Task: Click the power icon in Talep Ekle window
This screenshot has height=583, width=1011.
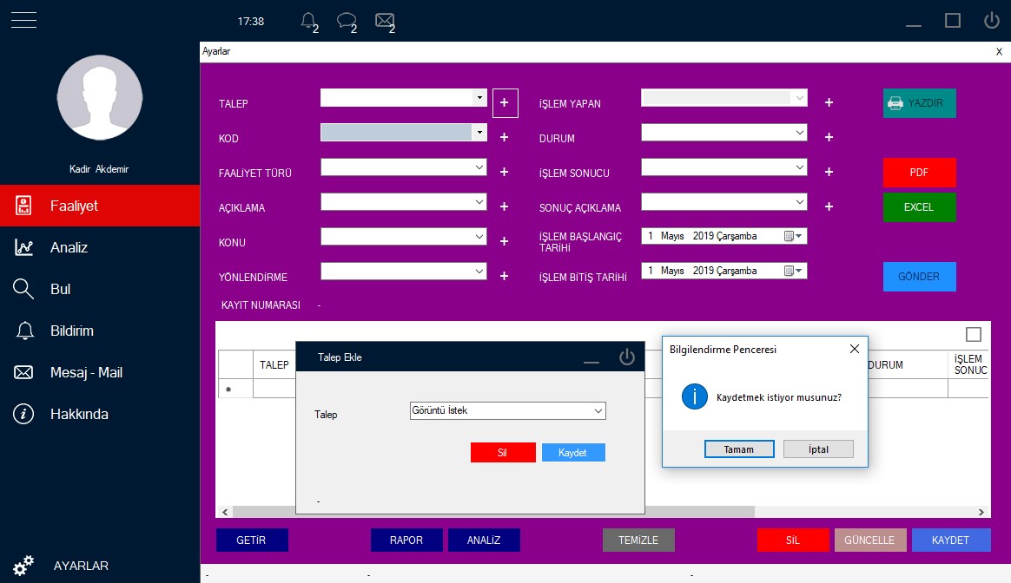Action: (x=627, y=357)
